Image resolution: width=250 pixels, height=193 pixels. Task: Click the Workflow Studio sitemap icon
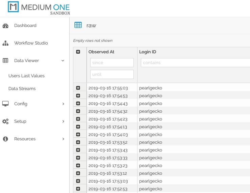(x=5, y=43)
